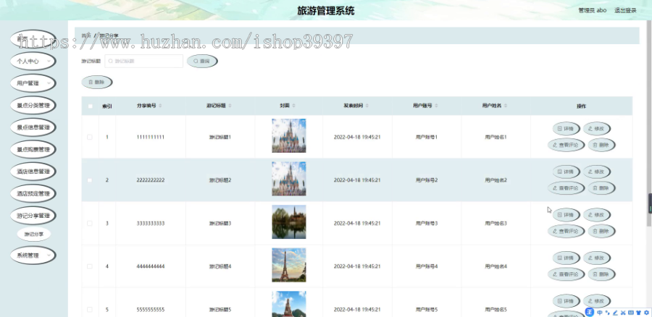Click 修改 for row 游记标题1
Viewport: 652px width, 317px height.
[x=597, y=129]
